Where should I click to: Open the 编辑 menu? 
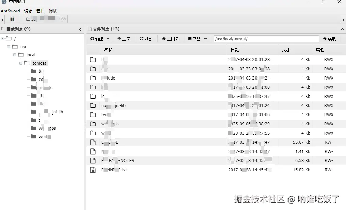[28, 11]
